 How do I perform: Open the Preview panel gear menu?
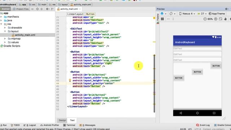tap(226, 9)
